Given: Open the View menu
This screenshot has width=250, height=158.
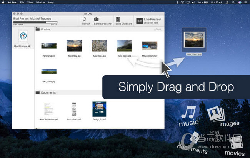Looking at the screenshot, I should [30, 2].
